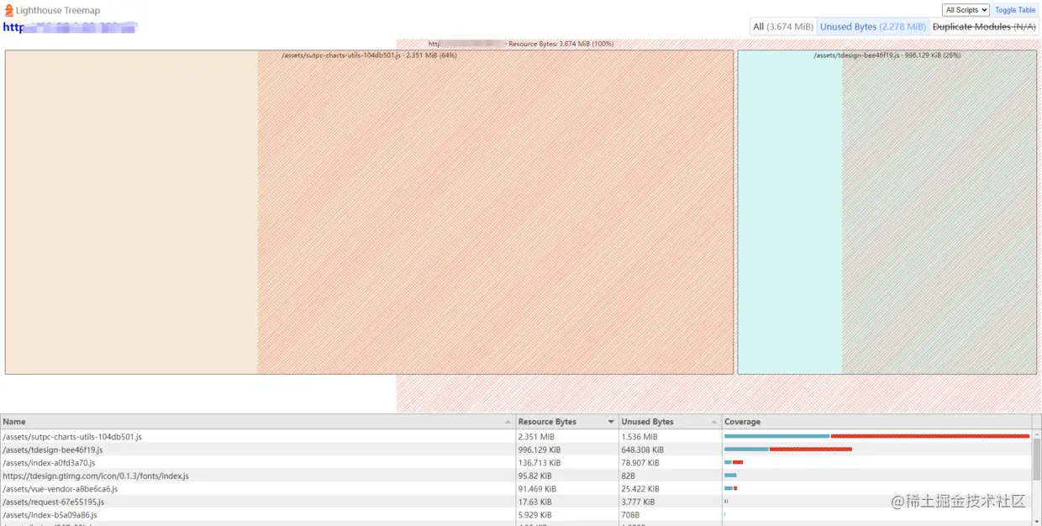This screenshot has width=1042, height=526.
Task: Click the 25.422 KiB unused bytes cell
Action: 670,489
